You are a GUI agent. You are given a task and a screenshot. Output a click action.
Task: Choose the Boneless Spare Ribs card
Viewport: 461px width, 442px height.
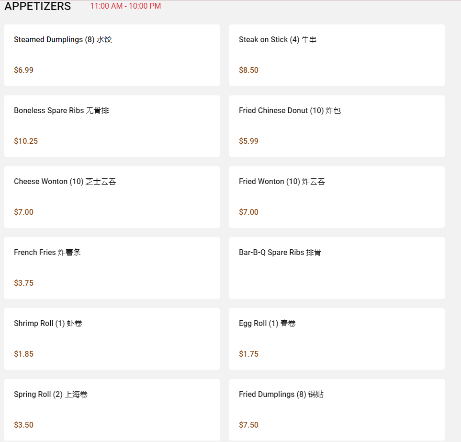pos(112,126)
